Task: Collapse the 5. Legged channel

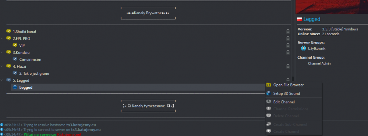Action: [x=2, y=80]
